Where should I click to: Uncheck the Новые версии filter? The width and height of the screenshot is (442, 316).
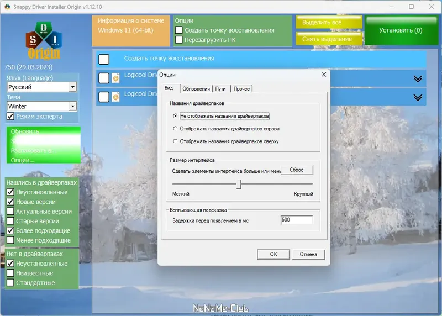[10, 202]
